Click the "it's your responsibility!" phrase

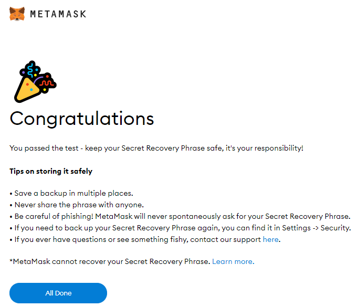(265, 148)
